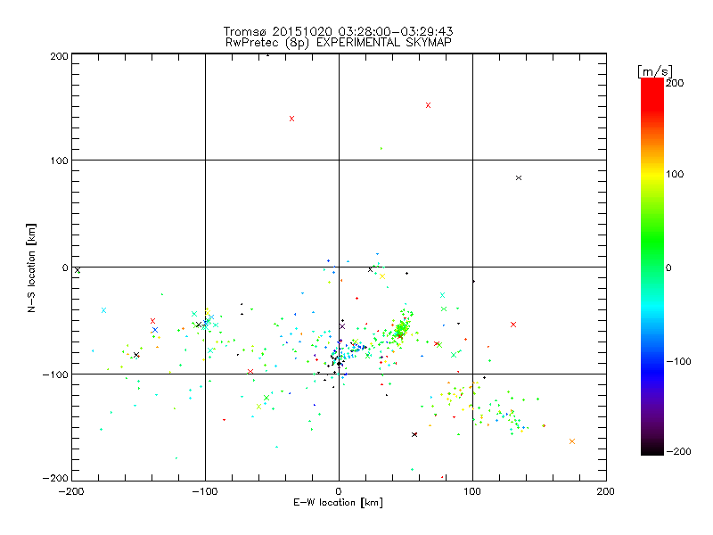Click the N-S axis -200 tick label
Screen dimensions: 713x535
coord(55,478)
